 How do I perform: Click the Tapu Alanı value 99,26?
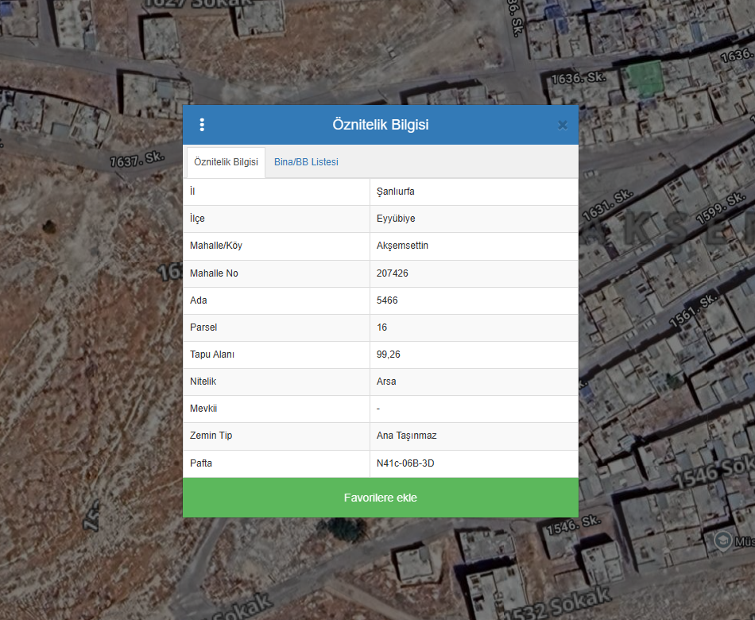pos(389,355)
